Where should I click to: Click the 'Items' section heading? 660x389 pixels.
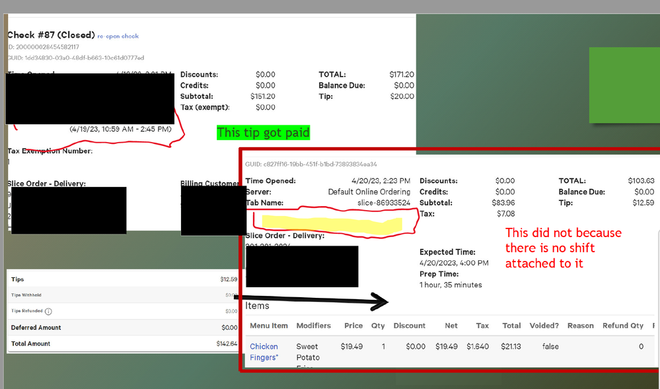257,306
